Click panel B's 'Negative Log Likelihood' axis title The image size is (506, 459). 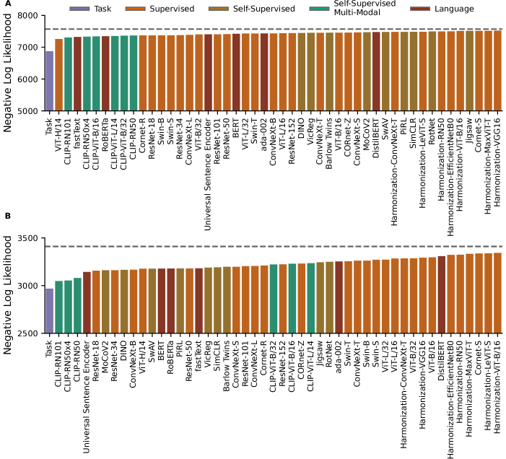click(7, 295)
